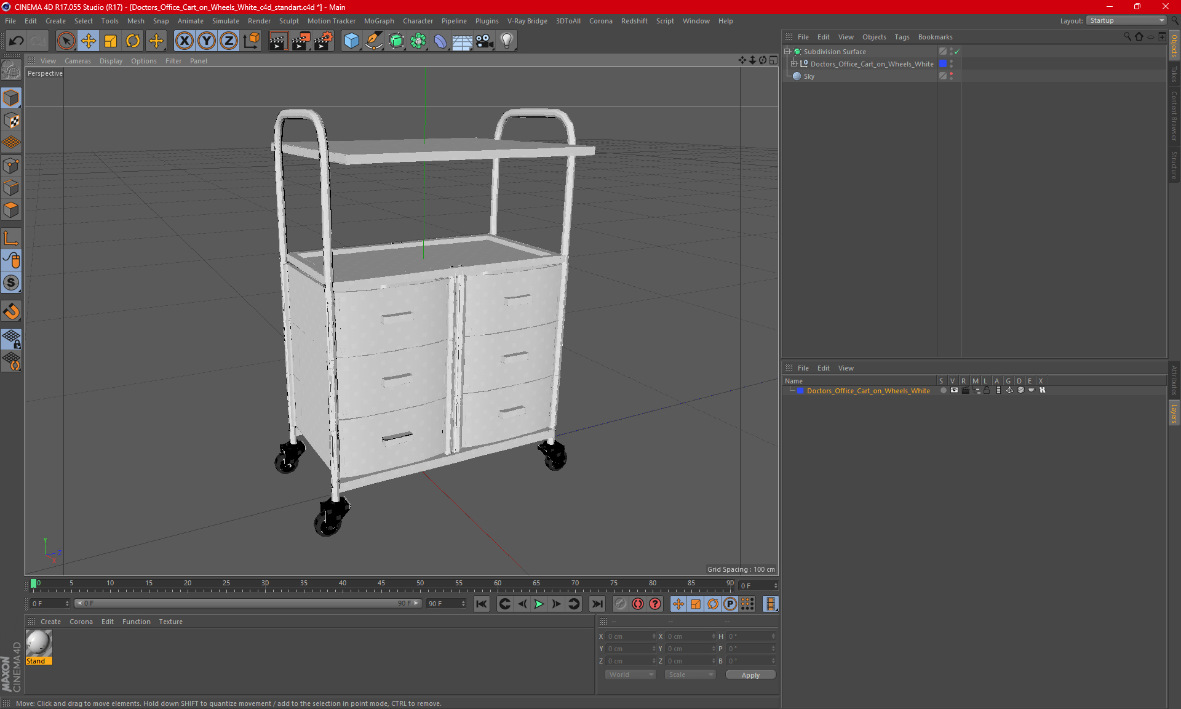This screenshot has width=1181, height=709.
Task: Toggle layer Render option
Action: pos(965,391)
